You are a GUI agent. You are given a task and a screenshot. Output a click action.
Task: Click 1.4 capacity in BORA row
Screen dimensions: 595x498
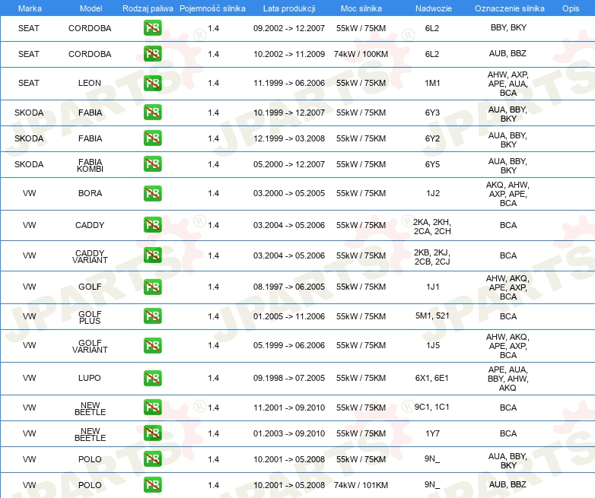pos(213,193)
